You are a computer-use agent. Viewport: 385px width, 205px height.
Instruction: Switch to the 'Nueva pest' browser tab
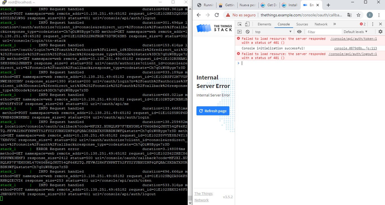248,5
